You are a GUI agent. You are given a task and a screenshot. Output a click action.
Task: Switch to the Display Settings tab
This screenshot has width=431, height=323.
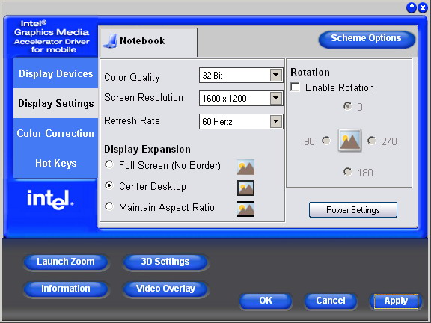[56, 103]
